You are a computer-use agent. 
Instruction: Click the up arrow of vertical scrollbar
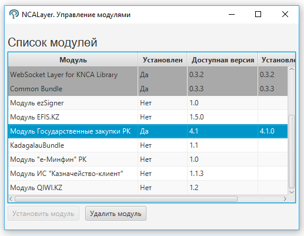pos(292,69)
